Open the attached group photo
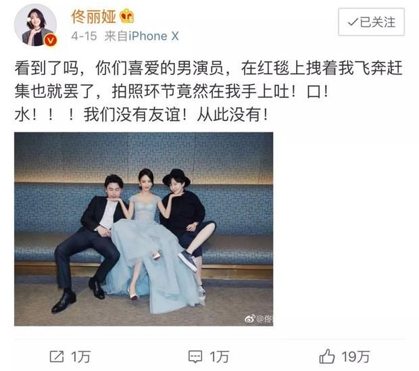419x371 pixels. tap(144, 229)
